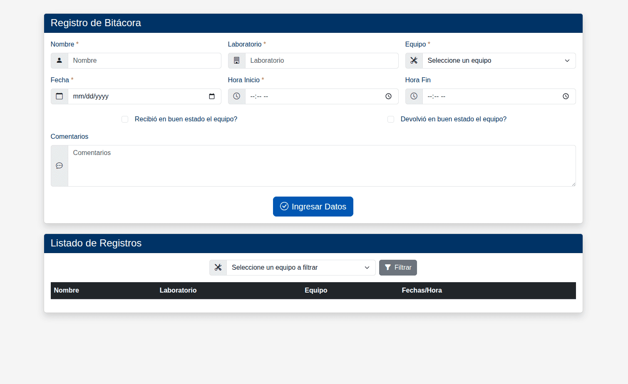Click the clock picker inside Hora Inicio
The width and height of the screenshot is (628, 384).
pyautogui.click(x=388, y=96)
